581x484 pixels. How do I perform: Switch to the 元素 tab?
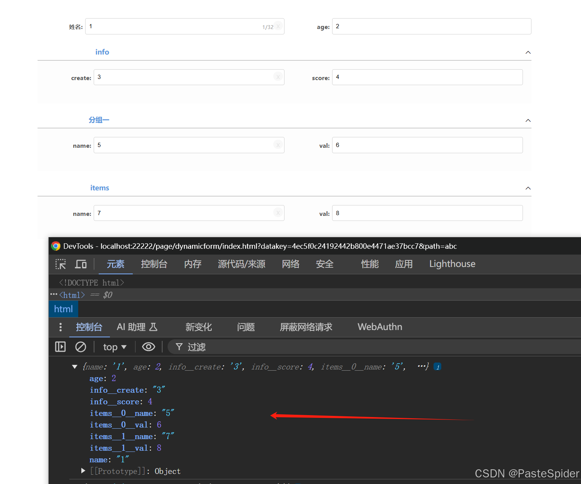[x=115, y=264]
